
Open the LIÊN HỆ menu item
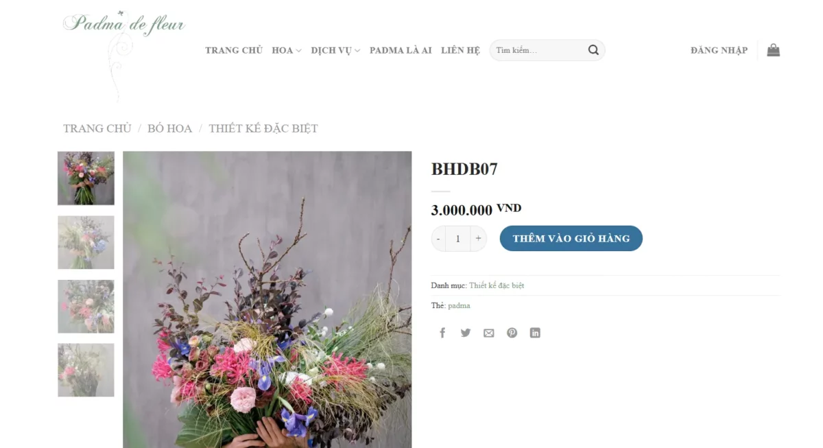[460, 50]
